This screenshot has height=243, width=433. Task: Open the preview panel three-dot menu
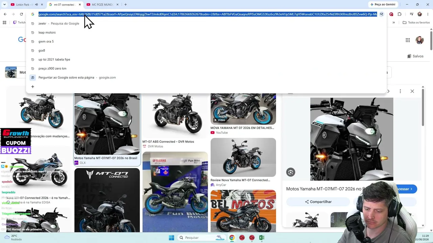400,91
